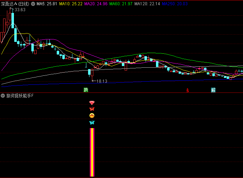The image size is (243, 178).
Task: Click the cyan butterfly signal icon
Action: [x=92, y=123]
